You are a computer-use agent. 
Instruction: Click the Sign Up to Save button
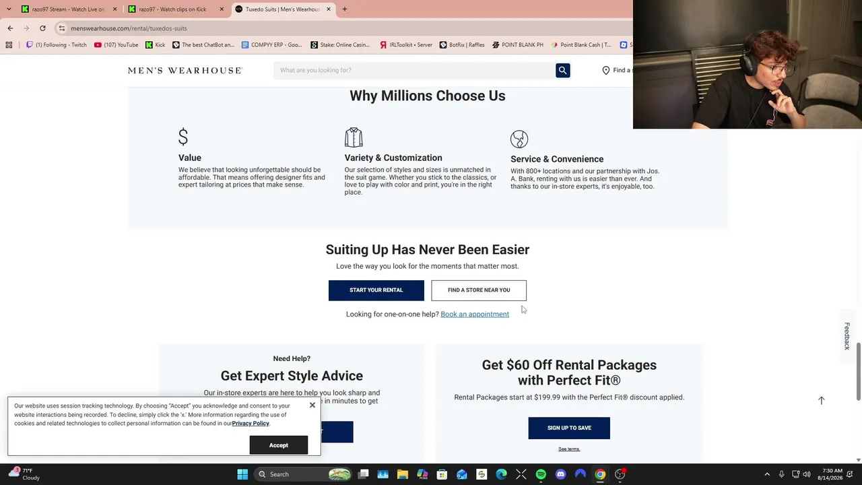click(569, 428)
